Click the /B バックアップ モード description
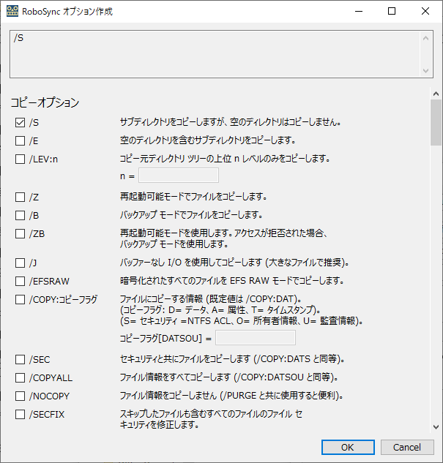The image size is (443, 463). tap(191, 214)
